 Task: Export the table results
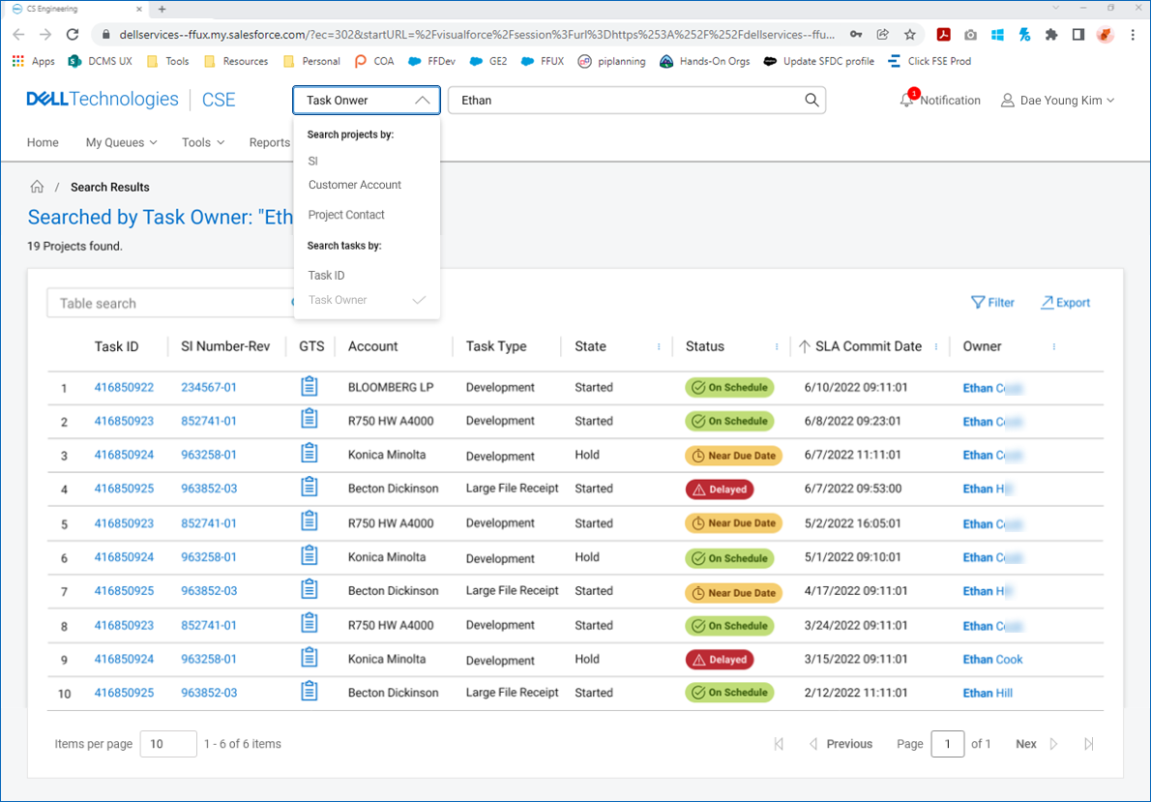pos(1065,303)
